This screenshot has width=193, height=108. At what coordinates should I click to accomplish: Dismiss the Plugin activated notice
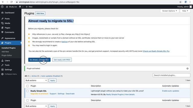(188, 68)
